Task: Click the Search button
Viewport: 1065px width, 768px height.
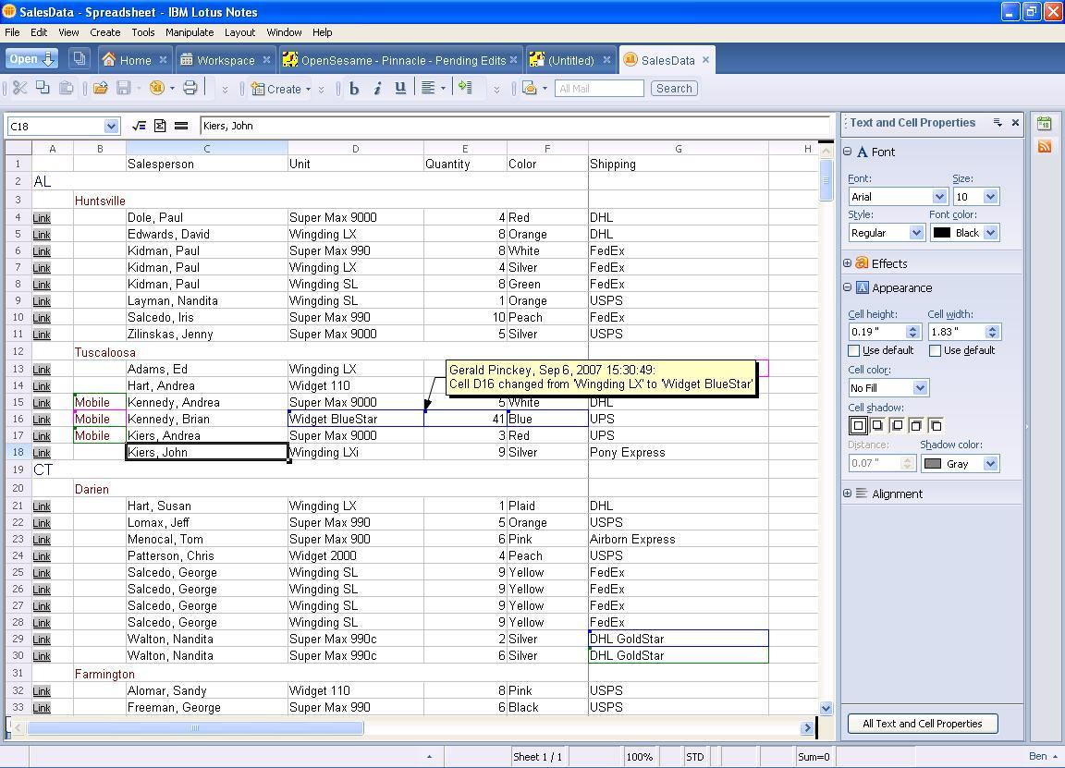Action: click(673, 89)
